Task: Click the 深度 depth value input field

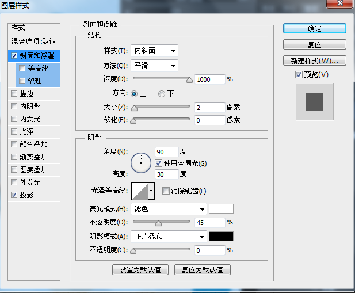Action: coord(209,79)
